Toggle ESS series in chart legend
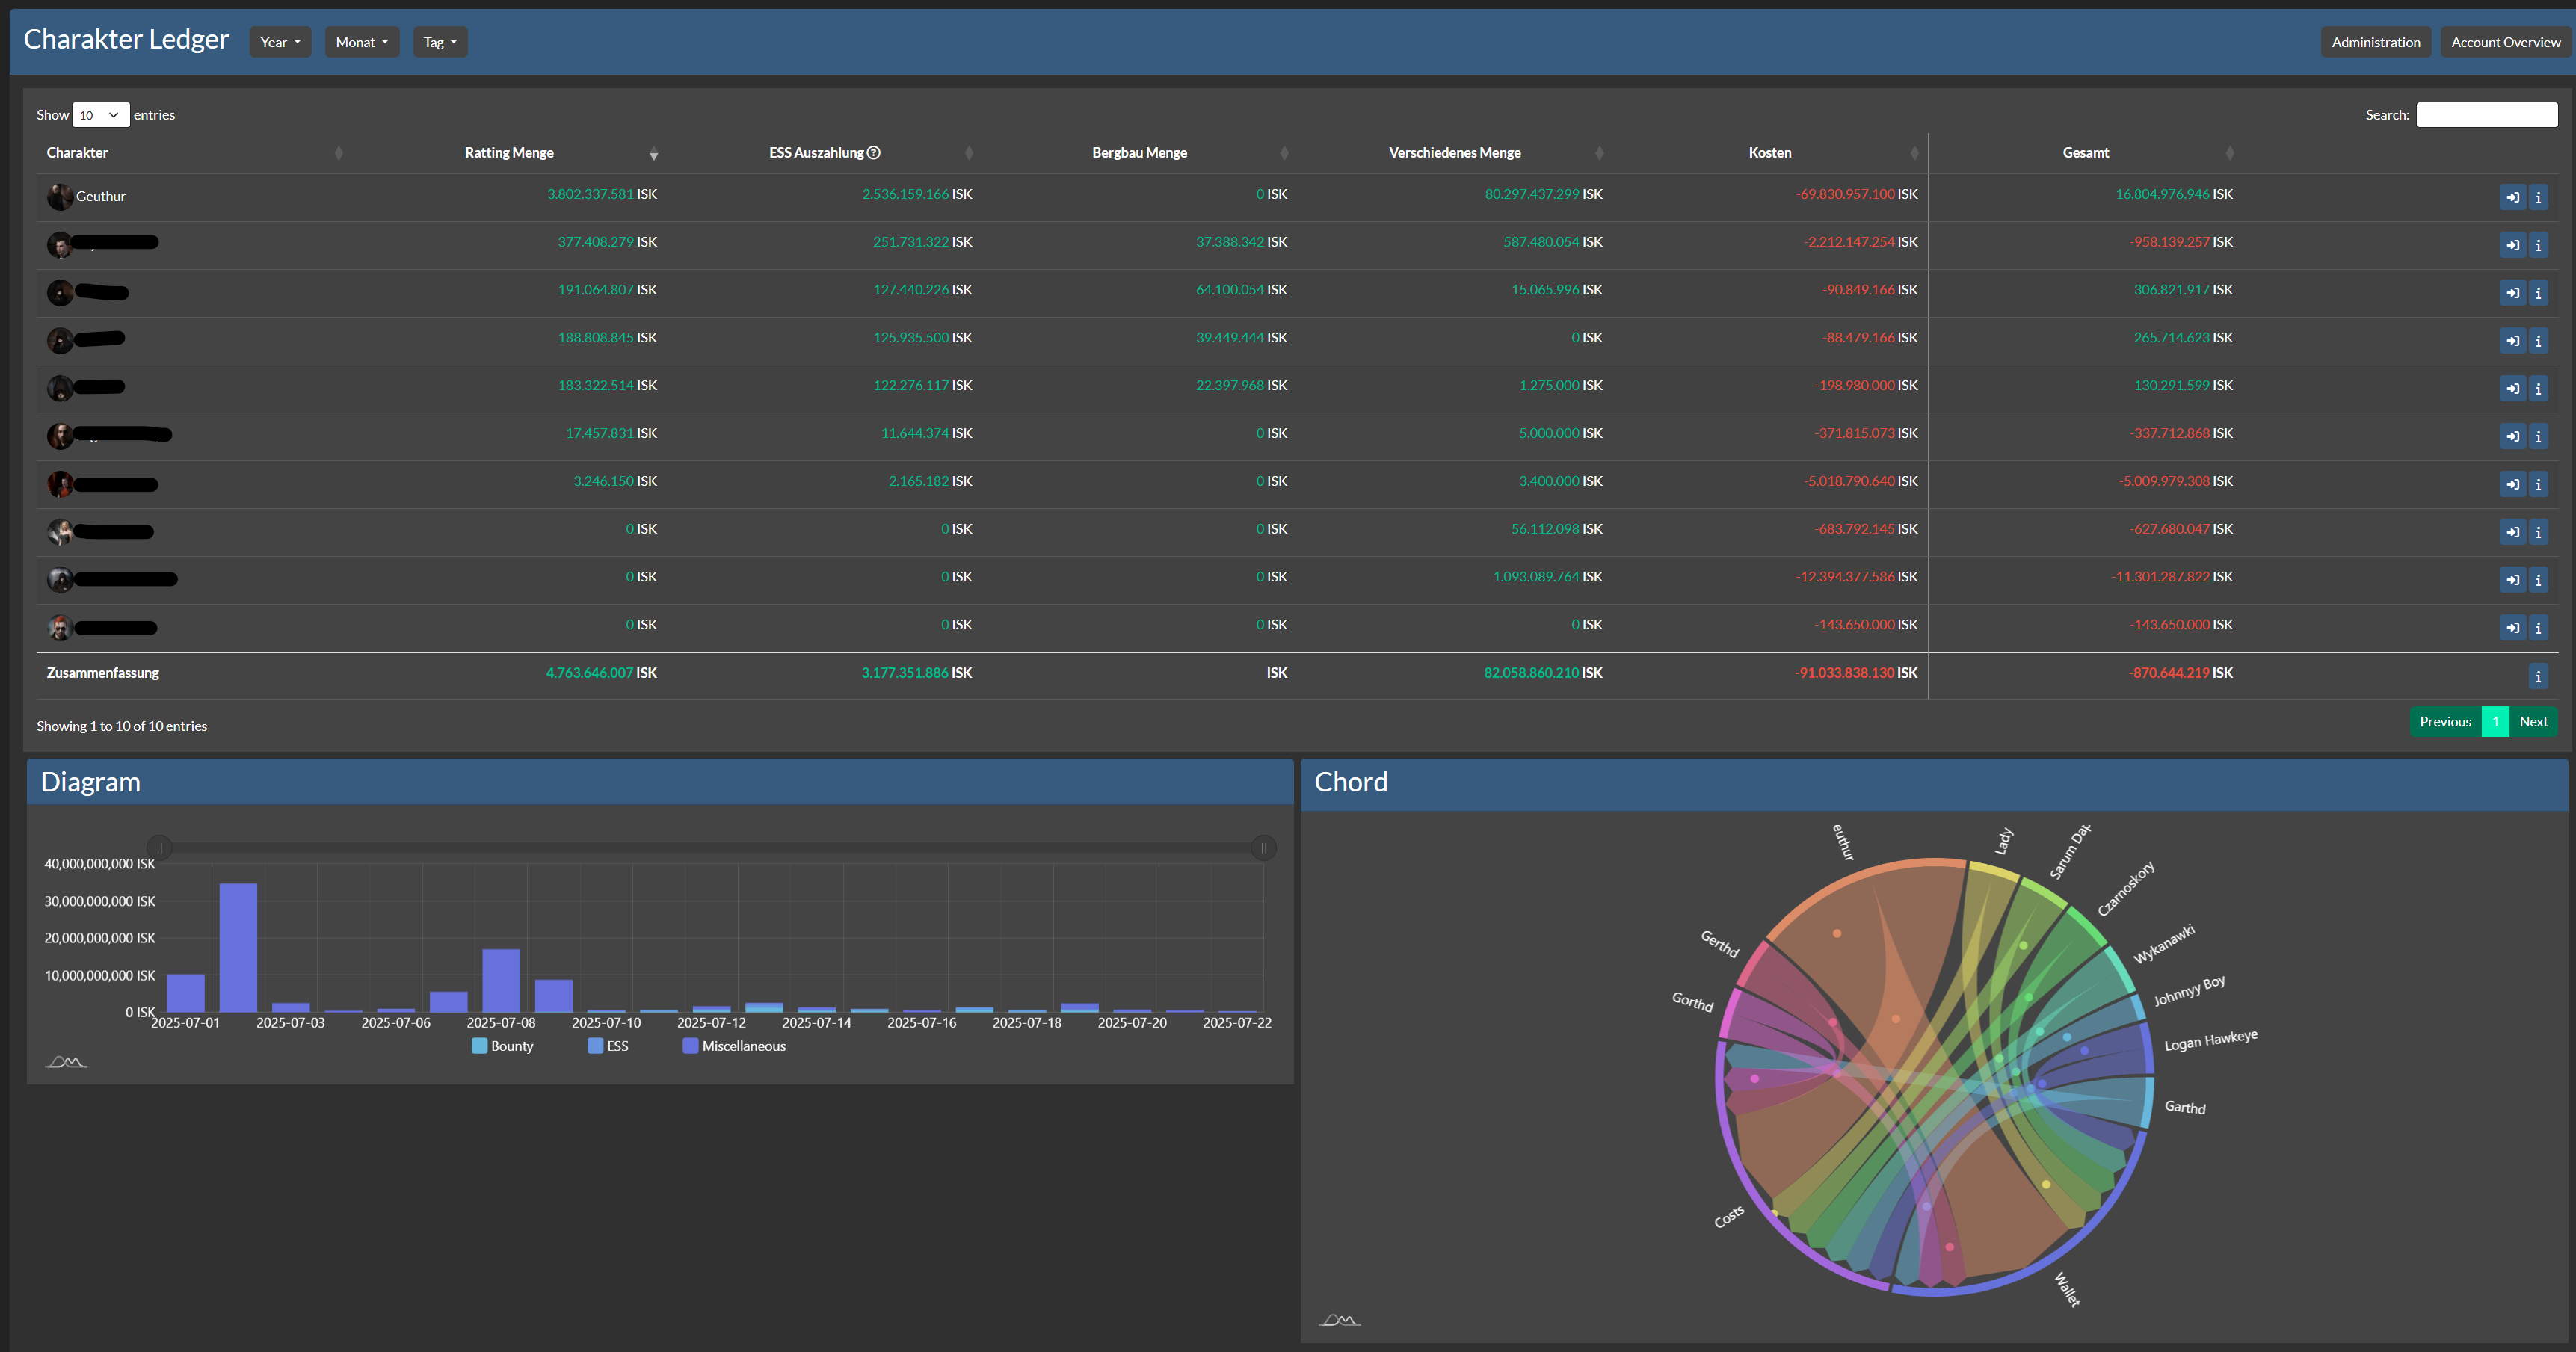 pos(609,1046)
